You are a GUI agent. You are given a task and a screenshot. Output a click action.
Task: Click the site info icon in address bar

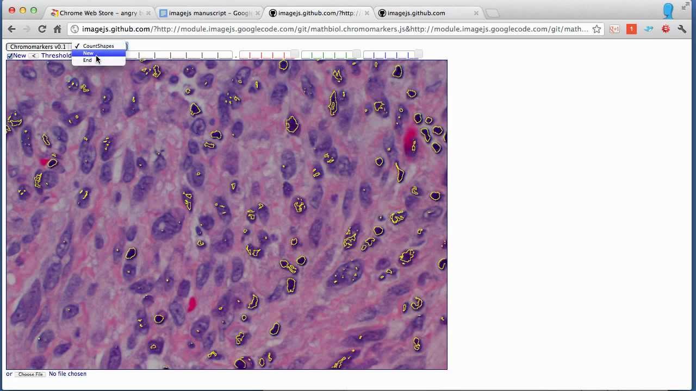coord(75,29)
